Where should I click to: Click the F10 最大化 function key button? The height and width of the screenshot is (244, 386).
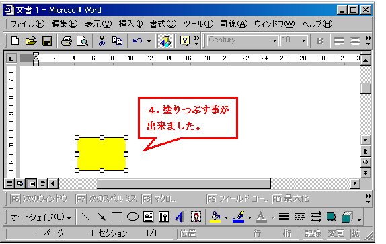[291, 199]
